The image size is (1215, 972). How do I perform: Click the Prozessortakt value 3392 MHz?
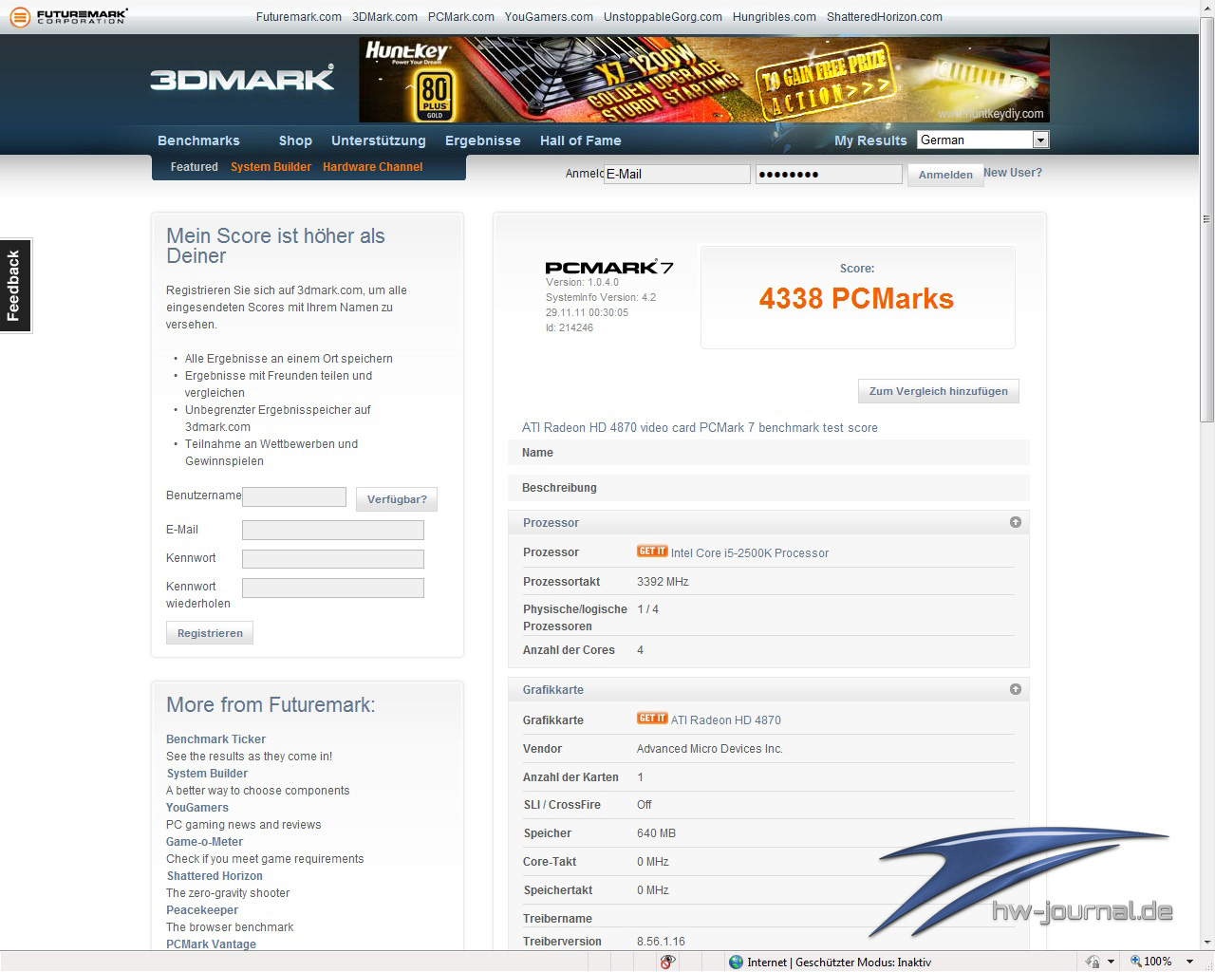[x=663, y=582]
